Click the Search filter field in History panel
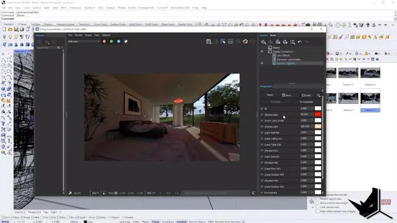 47,48
